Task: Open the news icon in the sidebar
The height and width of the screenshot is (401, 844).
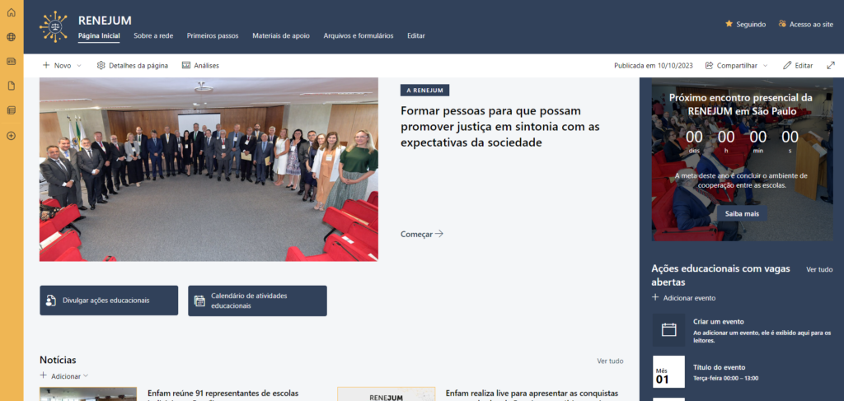Action: (x=12, y=61)
